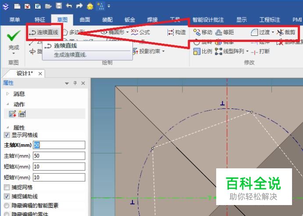Image resolution: width=303 pixels, height=216 pixels.
Task: Open a file with the folder icon
Action: [48, 6]
